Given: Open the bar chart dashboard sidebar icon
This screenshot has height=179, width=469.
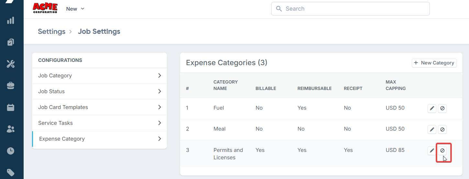Looking at the screenshot, I should point(11,21).
